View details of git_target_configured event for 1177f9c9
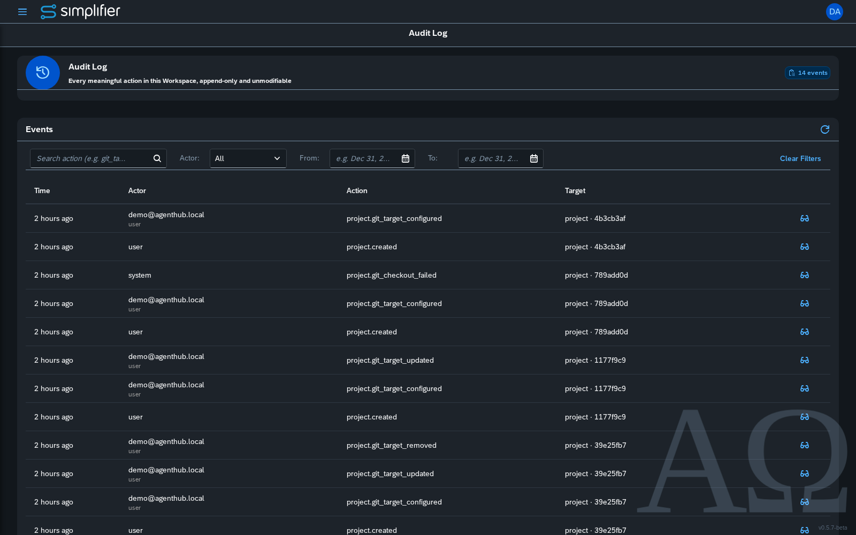This screenshot has width=856, height=535. [x=805, y=388]
